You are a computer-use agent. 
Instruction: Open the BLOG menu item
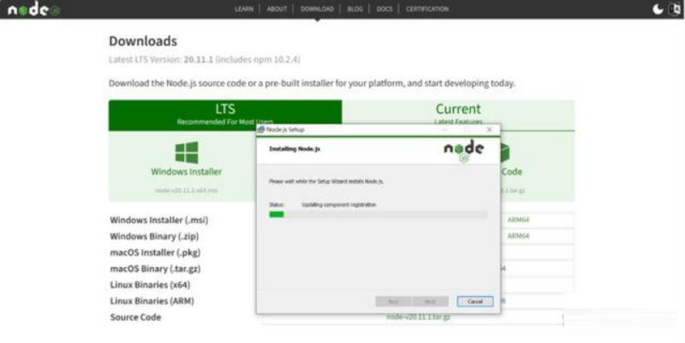click(x=354, y=9)
